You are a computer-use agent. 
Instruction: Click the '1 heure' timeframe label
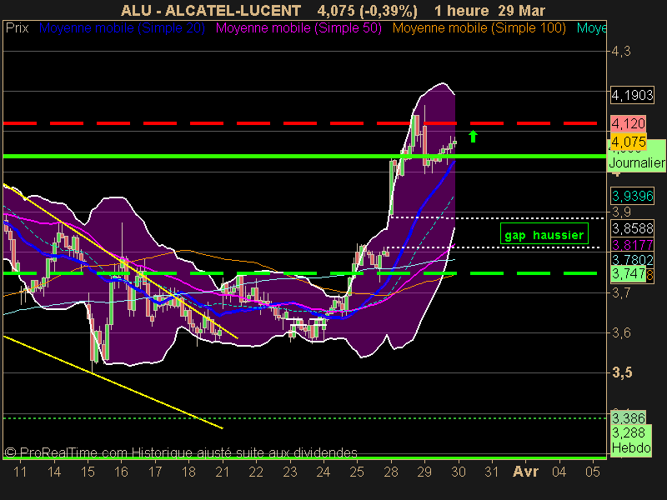[x=462, y=10]
